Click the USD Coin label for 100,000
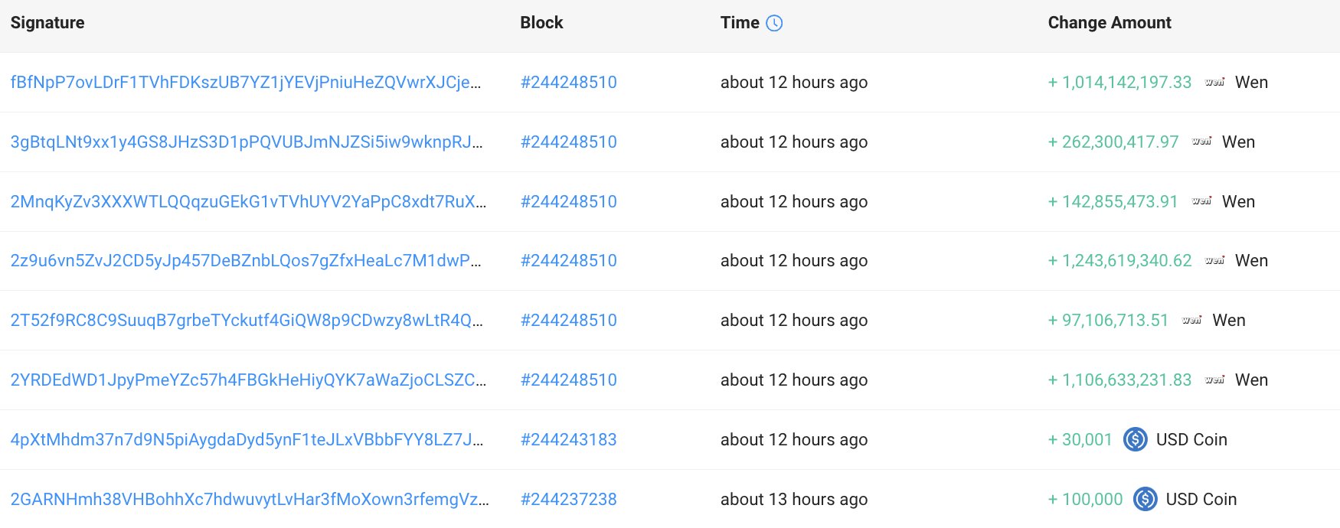The width and height of the screenshot is (1340, 528). 1201,499
